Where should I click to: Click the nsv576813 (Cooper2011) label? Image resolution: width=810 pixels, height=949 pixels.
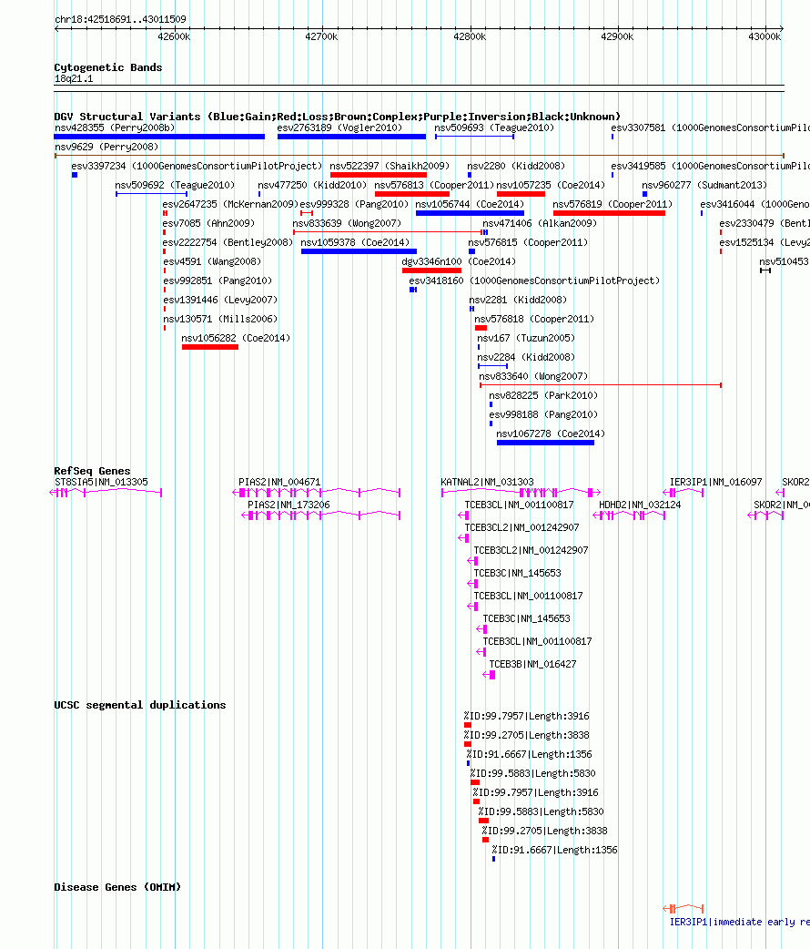434,185
